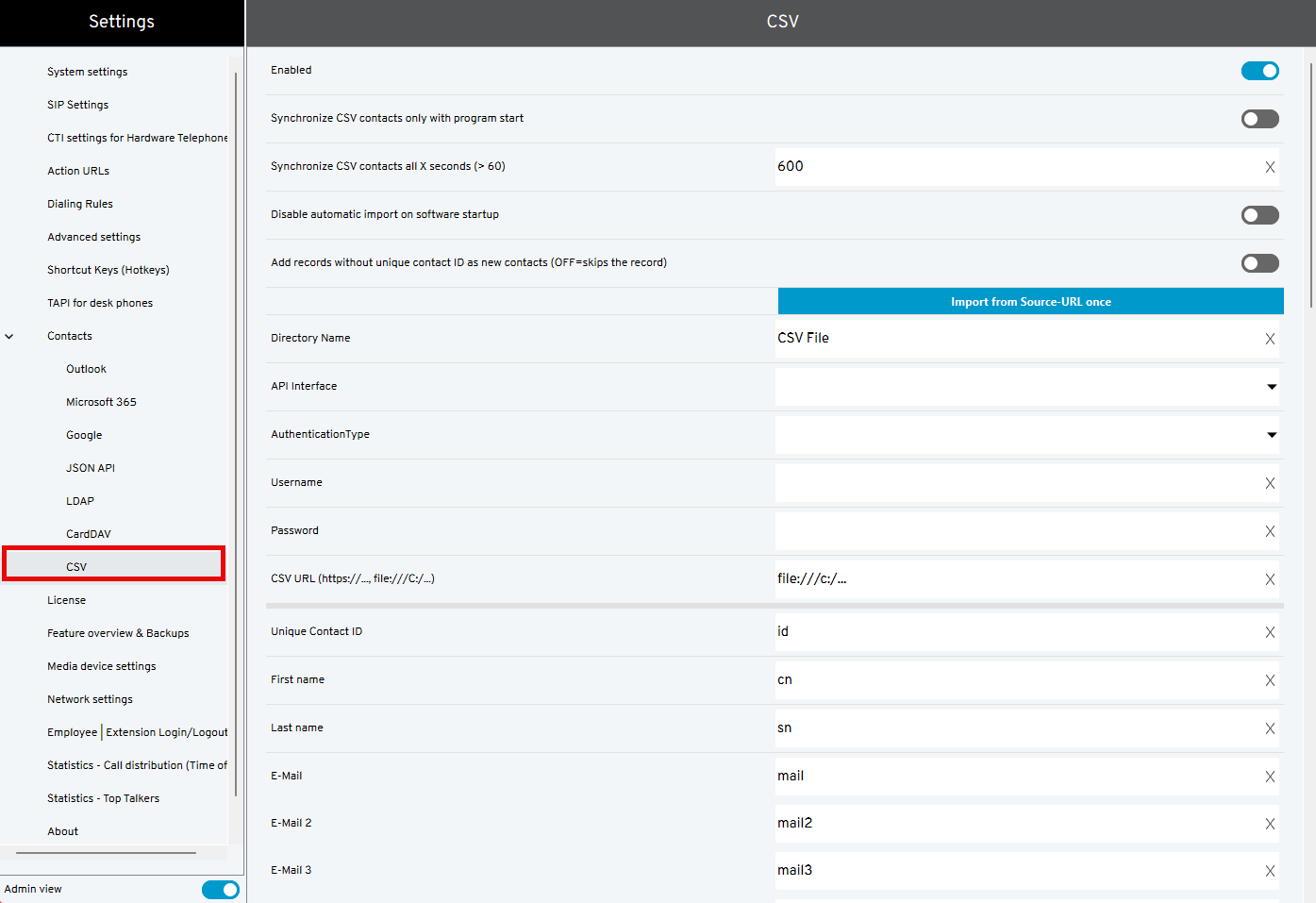Enable synchronize only with program start
This screenshot has width=1316, height=903.
coord(1259,119)
